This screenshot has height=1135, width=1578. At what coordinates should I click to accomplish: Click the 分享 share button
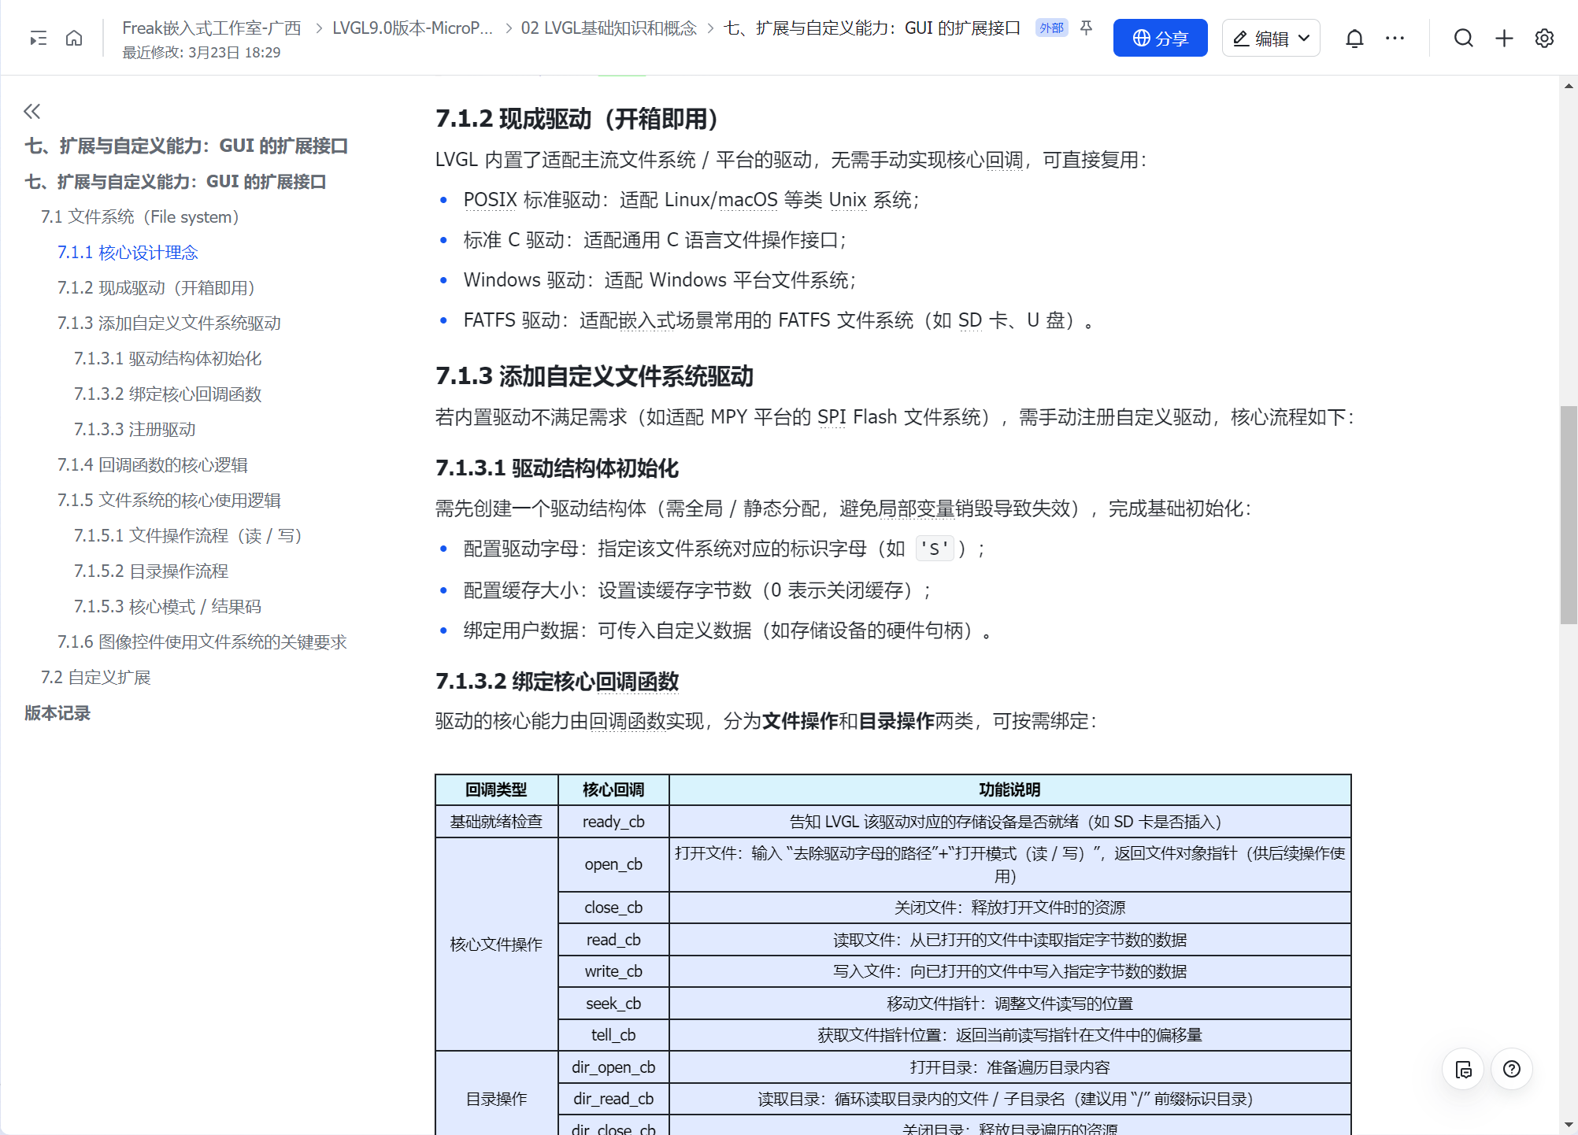click(1159, 38)
